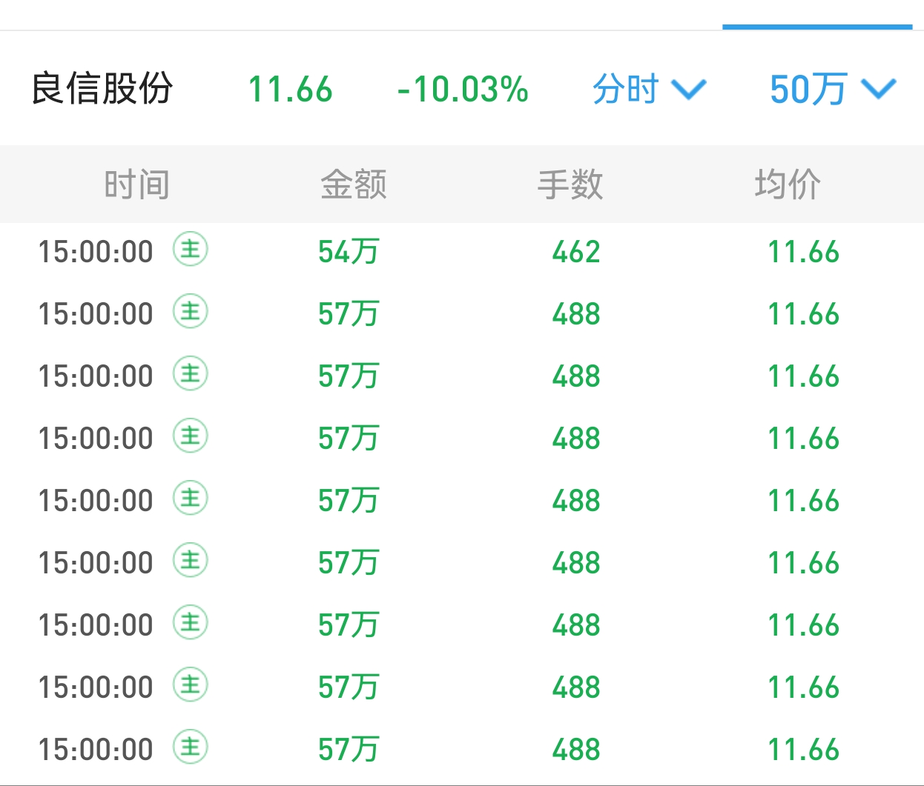Select the 时间 column header
The height and width of the screenshot is (786, 924).
click(136, 184)
